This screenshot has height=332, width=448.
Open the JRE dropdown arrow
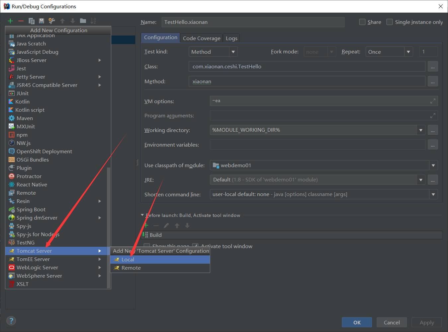421,180
